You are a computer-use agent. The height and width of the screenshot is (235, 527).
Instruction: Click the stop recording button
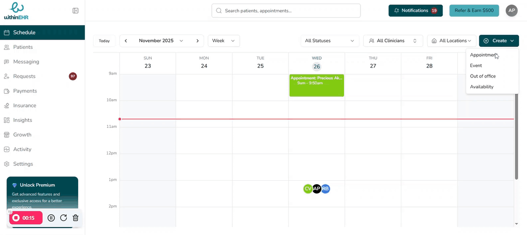point(16,218)
